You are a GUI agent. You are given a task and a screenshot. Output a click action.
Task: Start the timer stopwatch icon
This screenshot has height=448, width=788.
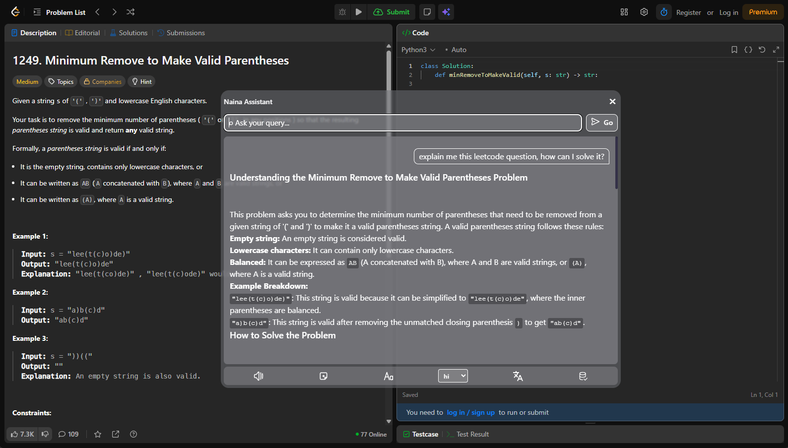(664, 12)
